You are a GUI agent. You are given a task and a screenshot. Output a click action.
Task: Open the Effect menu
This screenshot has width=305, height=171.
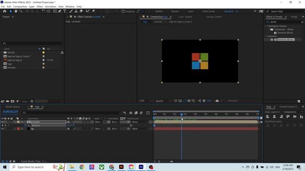click(40, 7)
